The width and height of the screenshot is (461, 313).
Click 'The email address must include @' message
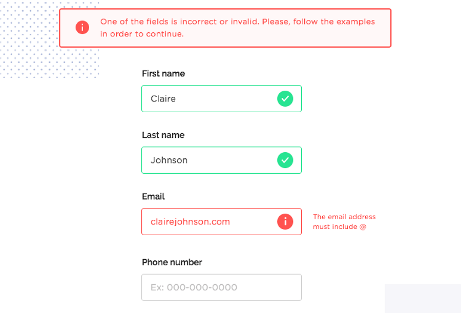[x=344, y=222]
